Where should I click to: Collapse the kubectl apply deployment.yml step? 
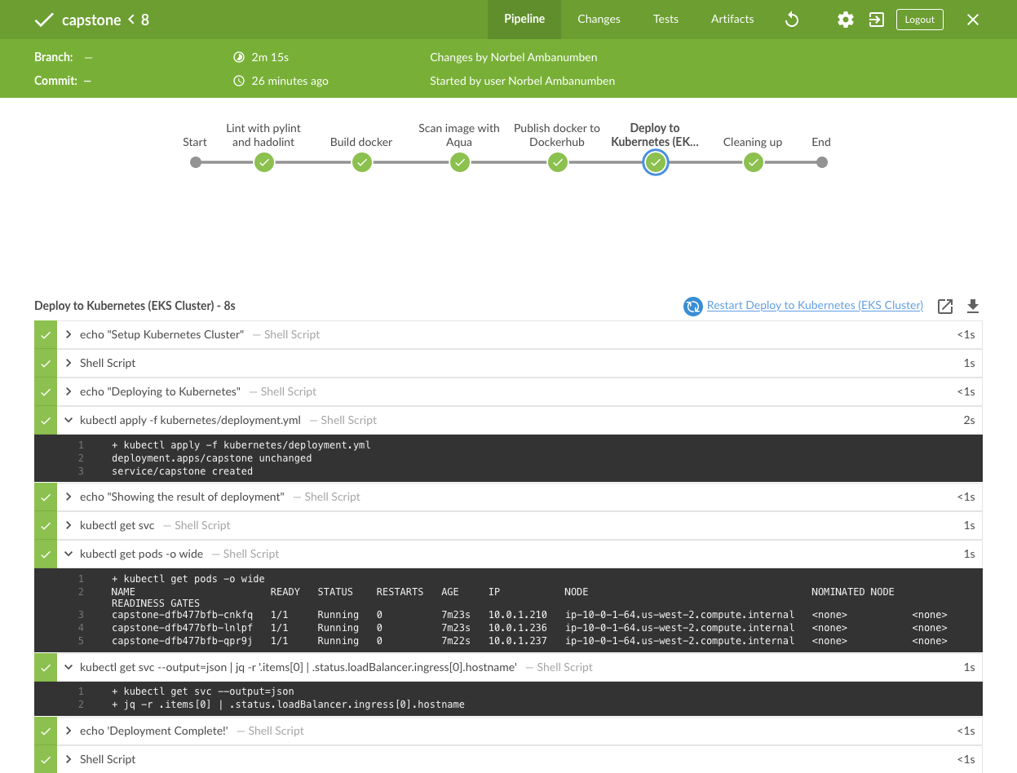[x=69, y=420]
